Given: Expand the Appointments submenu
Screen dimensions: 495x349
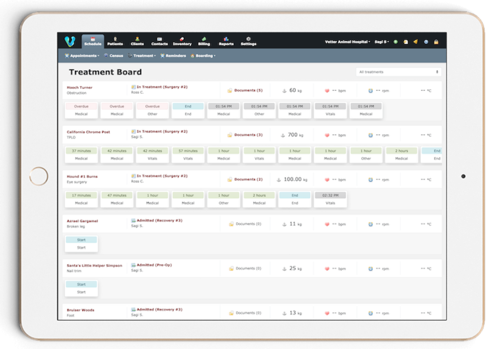Looking at the screenshot, I should (82, 56).
